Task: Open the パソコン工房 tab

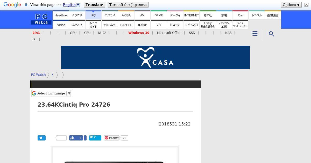Action: 224,25
